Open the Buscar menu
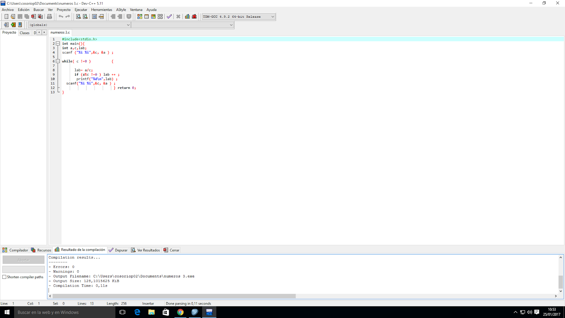This screenshot has width=565, height=318. coord(38,10)
